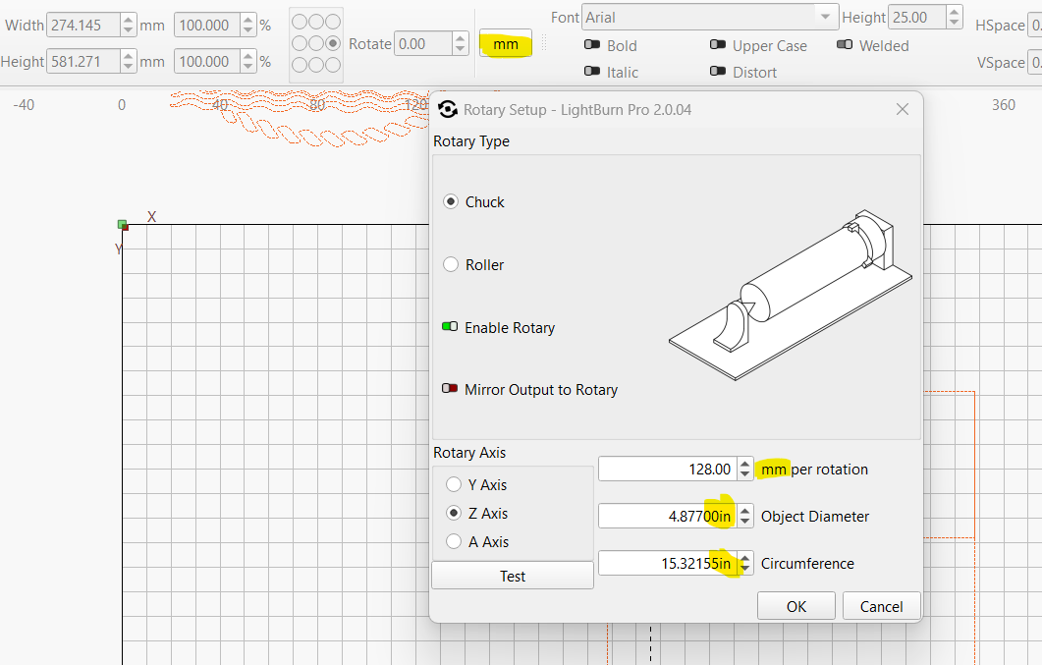This screenshot has height=665, width=1042.
Task: Toggle the Bold text switch
Action: pos(592,45)
